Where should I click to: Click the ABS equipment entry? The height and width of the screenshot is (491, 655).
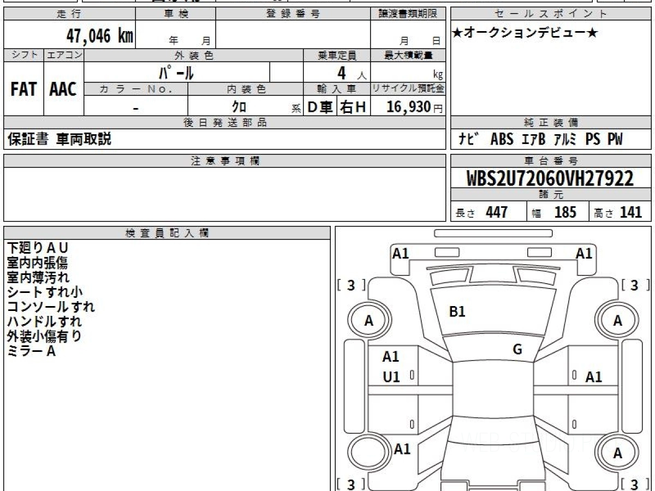pyautogui.click(x=502, y=139)
